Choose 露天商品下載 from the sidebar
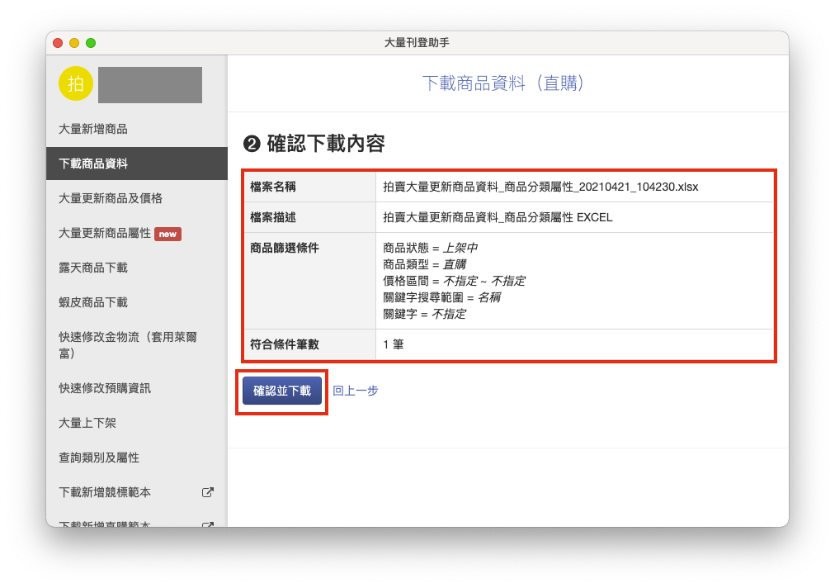Viewport: 835px width, 588px height. 93,268
